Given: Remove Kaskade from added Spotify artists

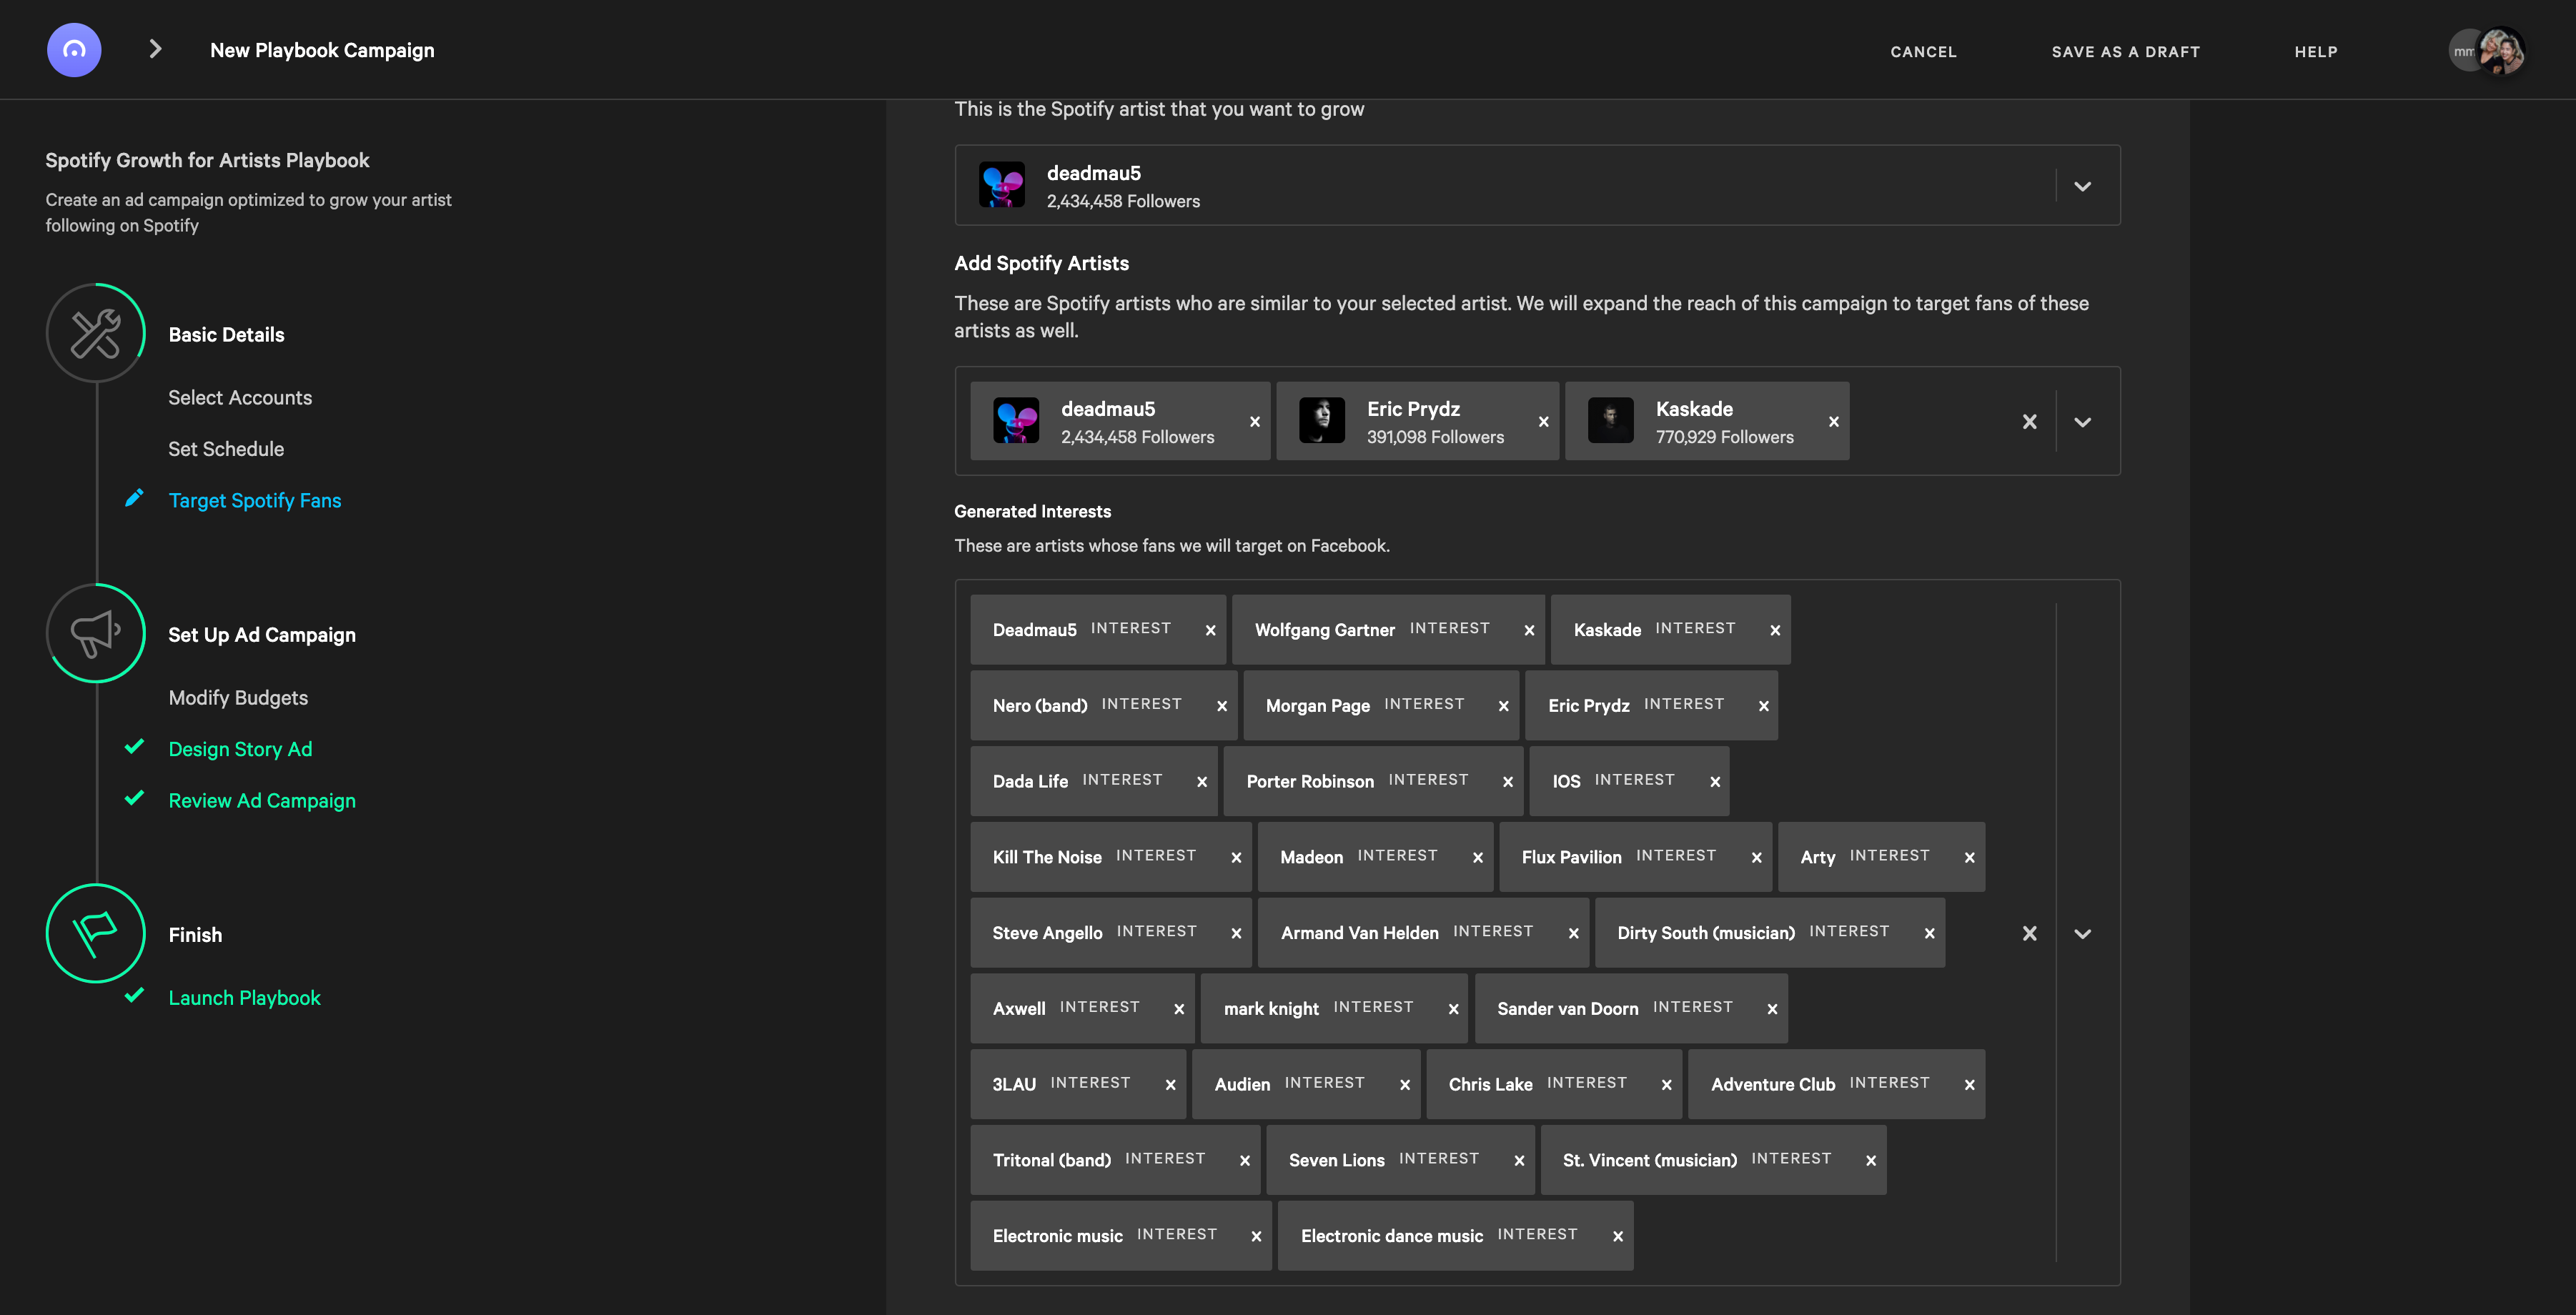Looking at the screenshot, I should pos(1834,422).
